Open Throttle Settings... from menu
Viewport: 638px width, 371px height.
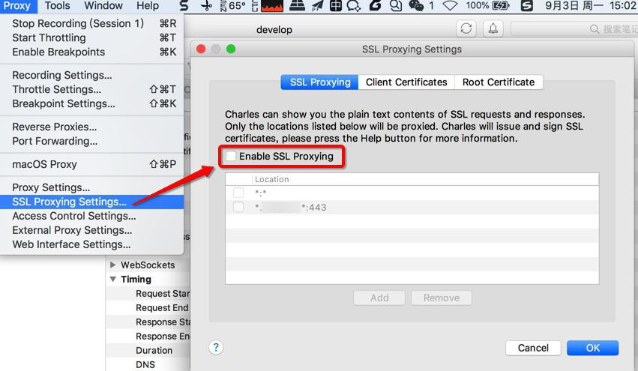(92, 89)
